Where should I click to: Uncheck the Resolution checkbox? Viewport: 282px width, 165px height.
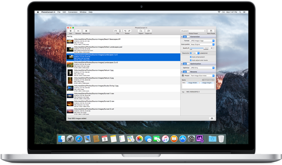point(191,53)
